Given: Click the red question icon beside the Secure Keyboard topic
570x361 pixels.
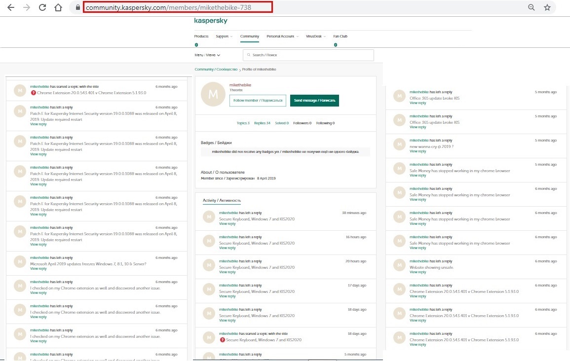Looking at the screenshot, I should 223,340.
